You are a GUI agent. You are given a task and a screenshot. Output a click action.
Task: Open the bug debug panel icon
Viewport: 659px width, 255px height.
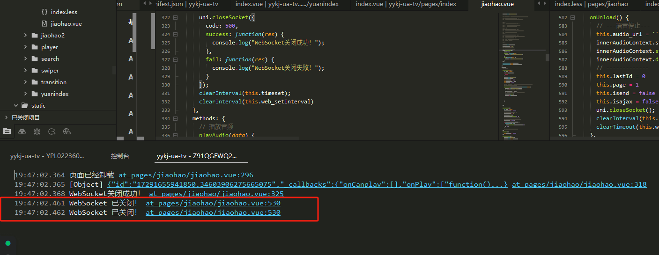(37, 131)
